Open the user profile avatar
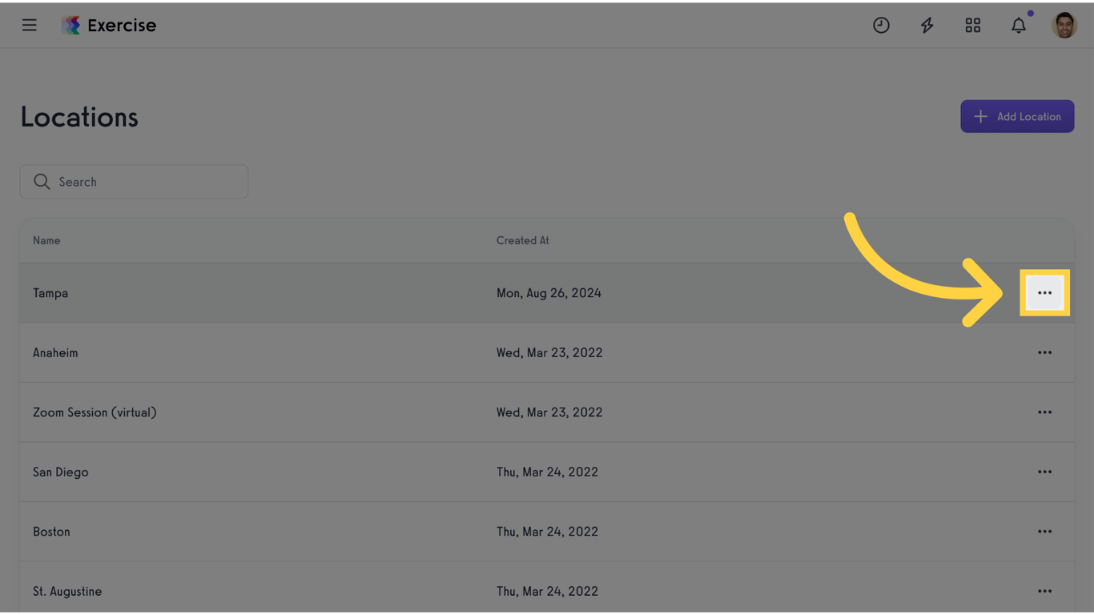The height and width of the screenshot is (615, 1094). (x=1064, y=26)
